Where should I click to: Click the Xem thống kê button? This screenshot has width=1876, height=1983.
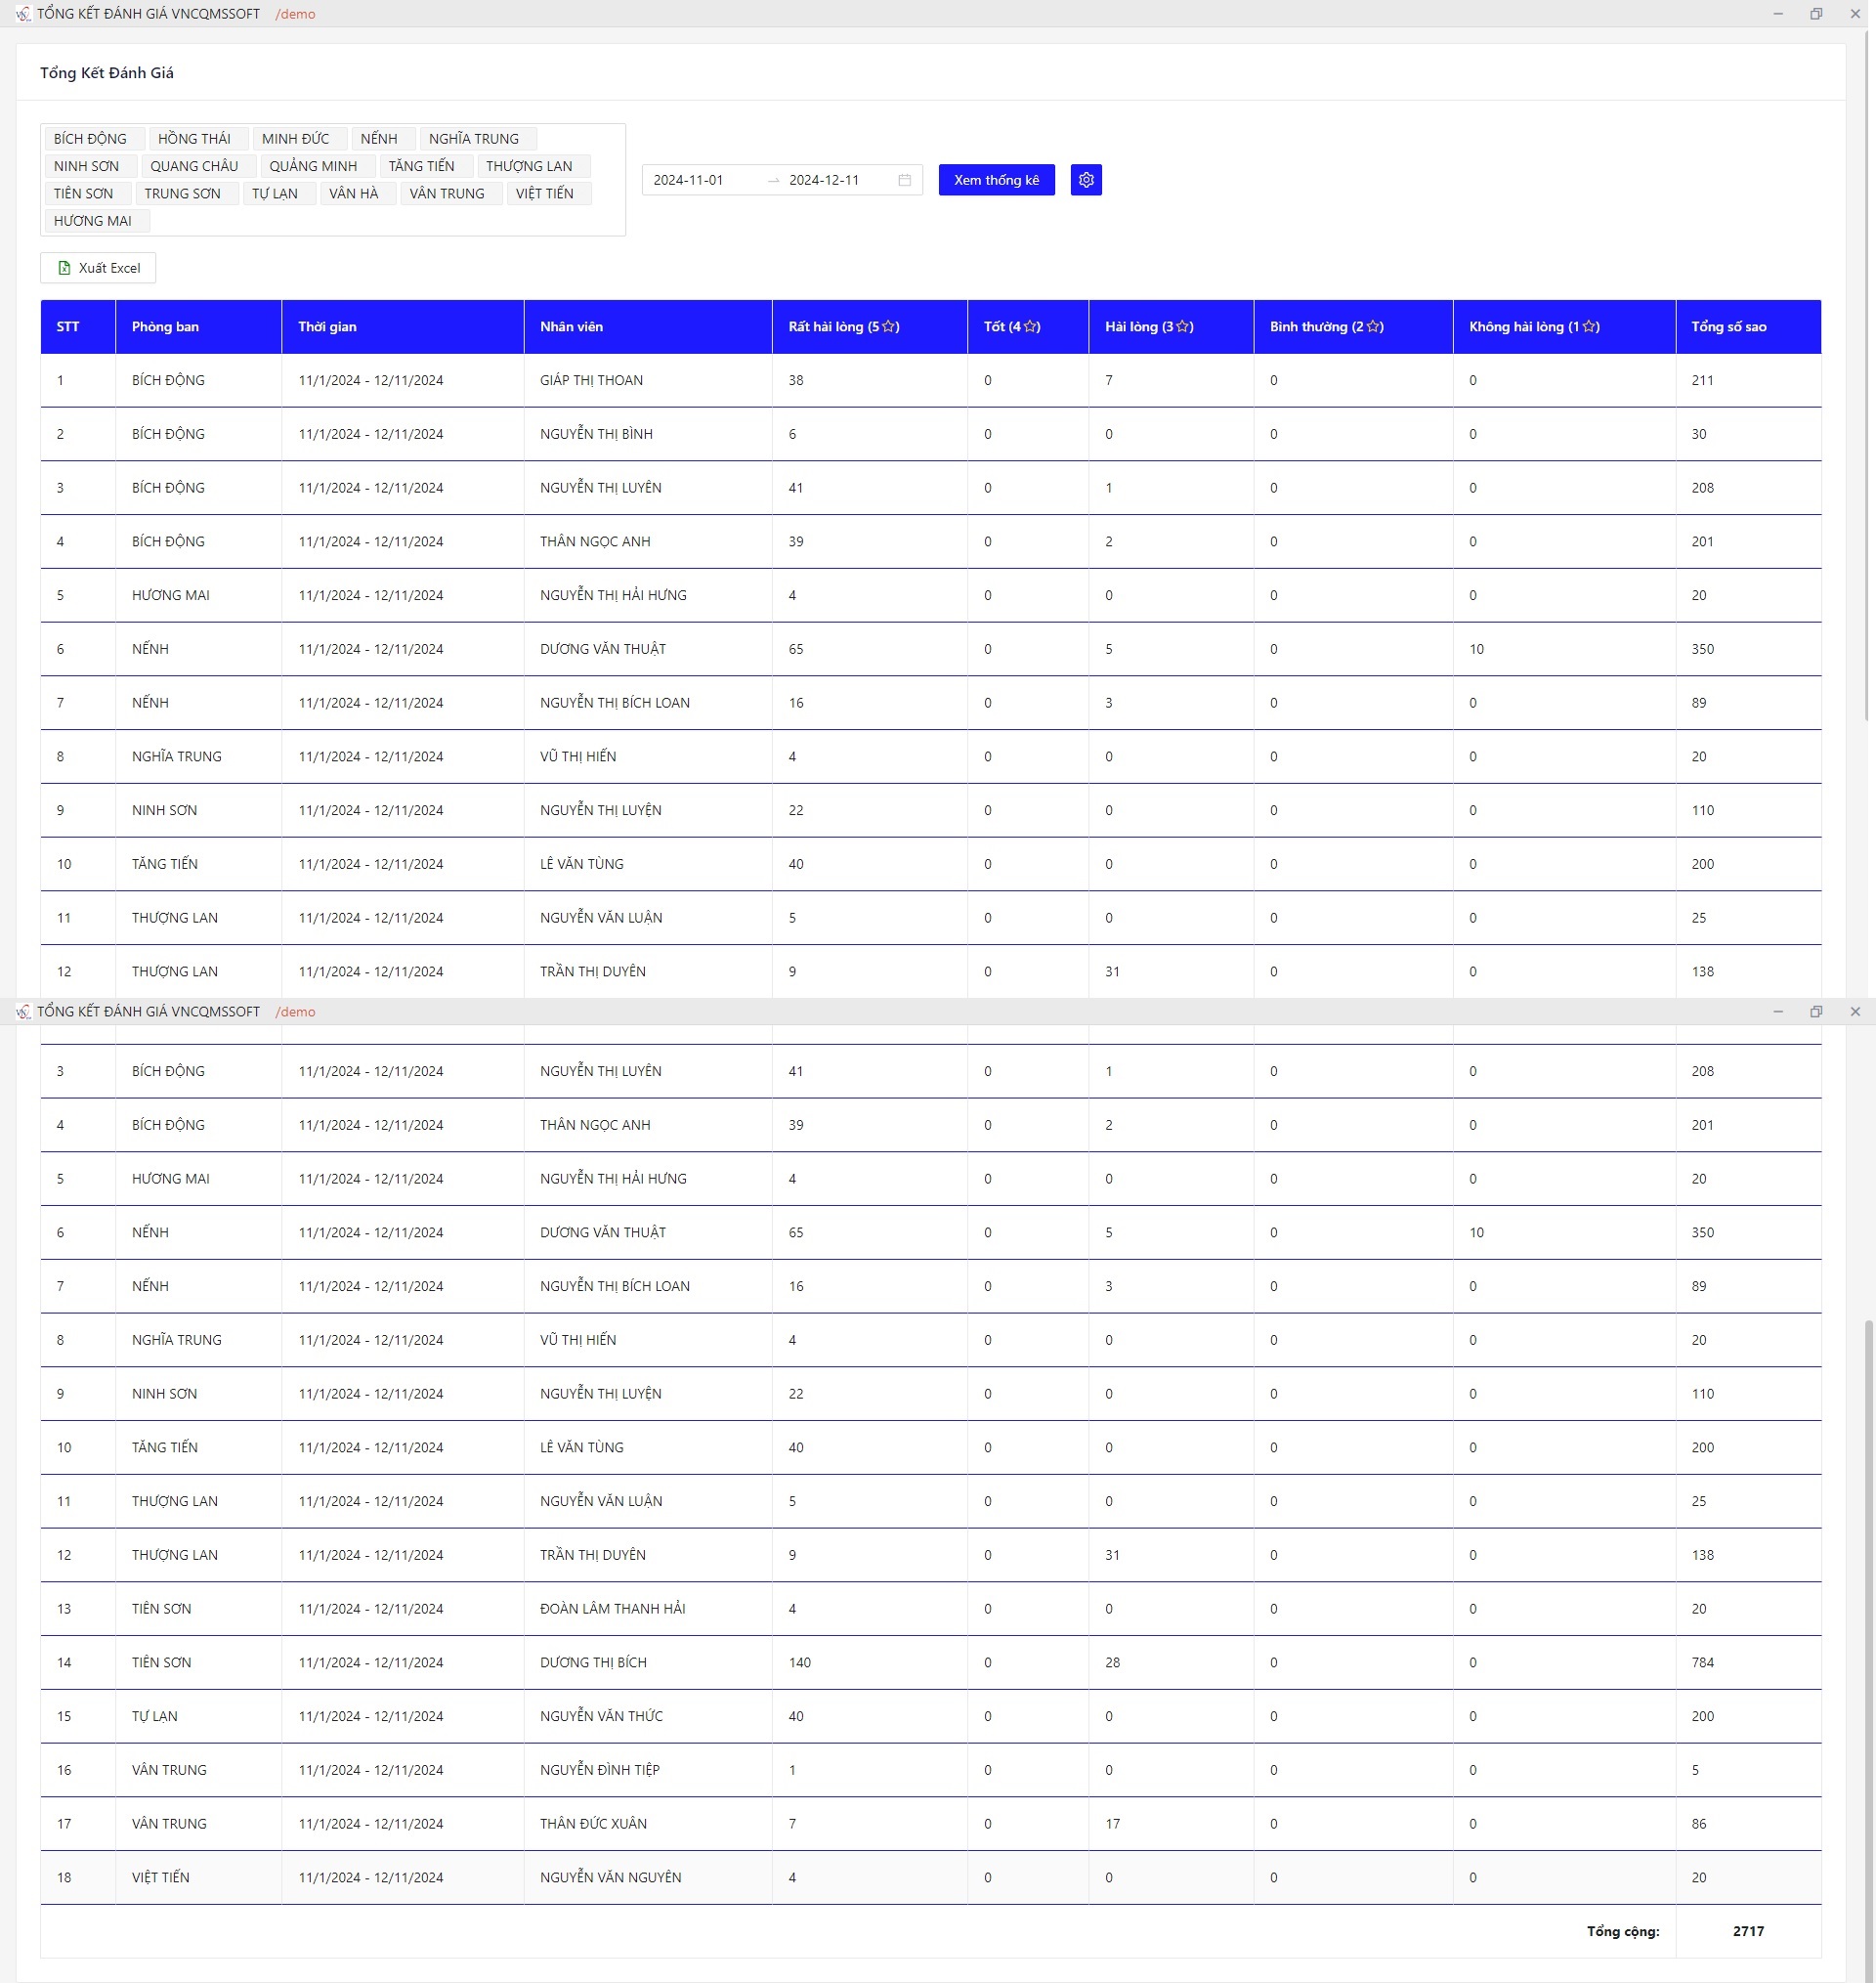(x=996, y=180)
